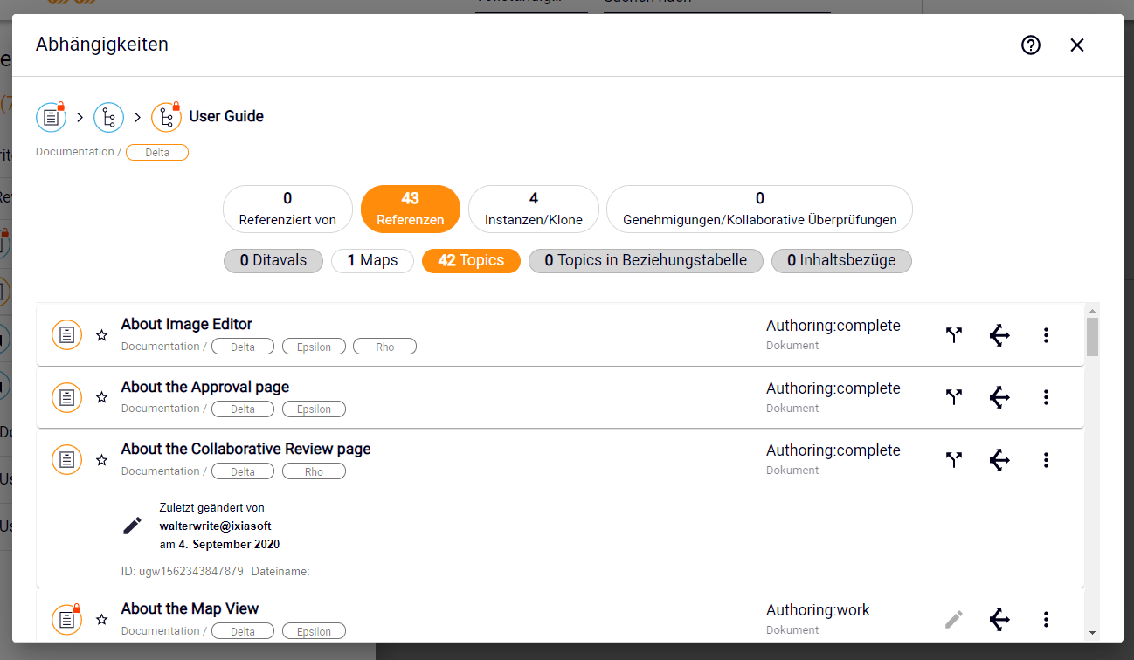
Task: Open more options for Collaborative Review page row
Action: (x=1046, y=459)
